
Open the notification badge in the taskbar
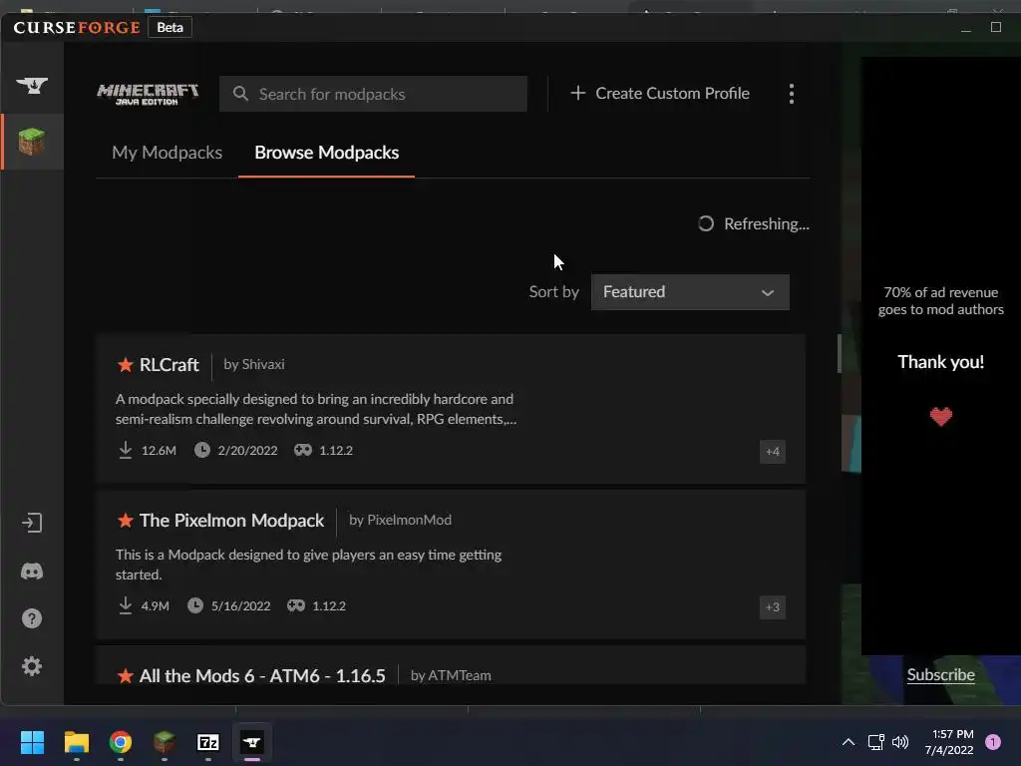[993, 742]
